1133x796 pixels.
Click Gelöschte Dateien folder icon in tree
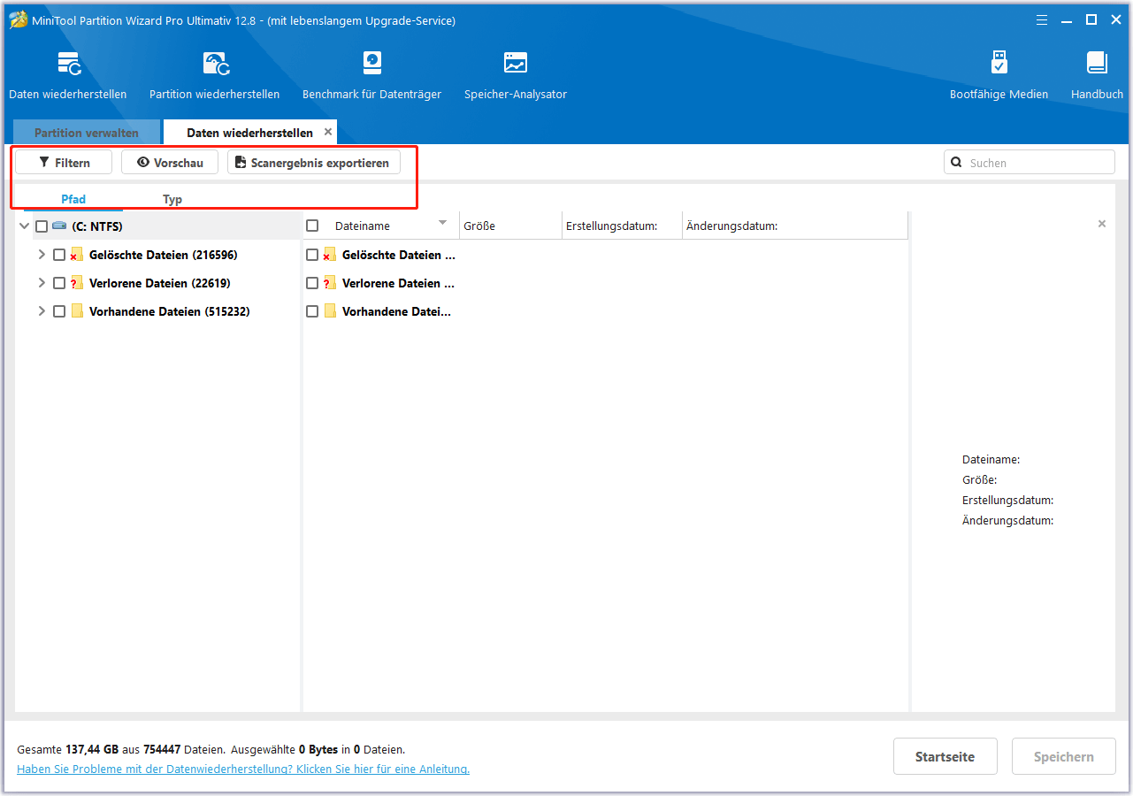tap(77, 255)
